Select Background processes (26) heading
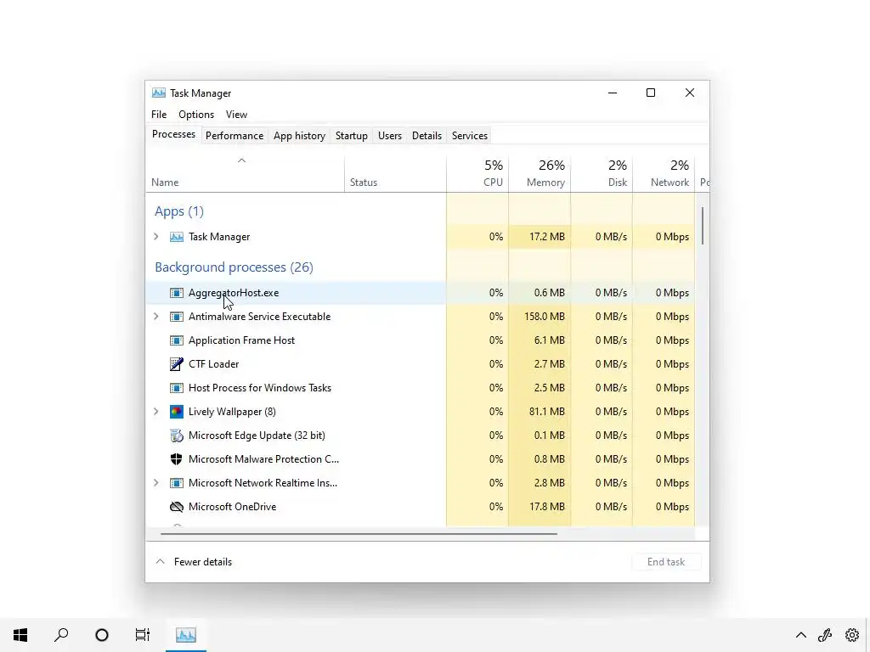This screenshot has height=652, width=870. (234, 267)
